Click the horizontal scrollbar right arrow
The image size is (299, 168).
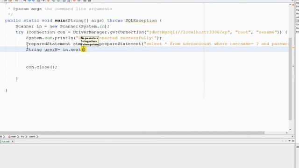pyautogui.click(x=286, y=133)
